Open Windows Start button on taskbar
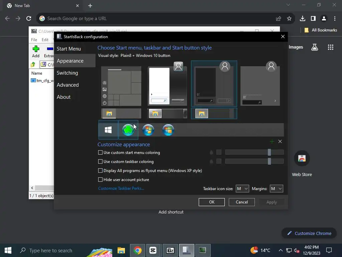This screenshot has width=342, height=257. 8,250
